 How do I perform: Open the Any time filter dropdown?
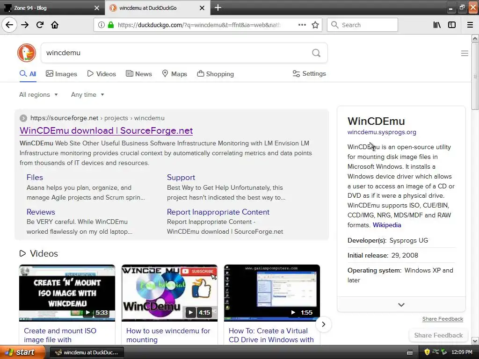(87, 94)
